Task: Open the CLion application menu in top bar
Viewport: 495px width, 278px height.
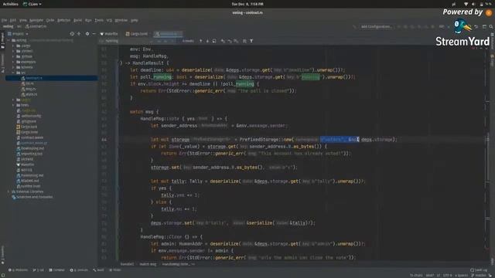Action: pos(32,4)
